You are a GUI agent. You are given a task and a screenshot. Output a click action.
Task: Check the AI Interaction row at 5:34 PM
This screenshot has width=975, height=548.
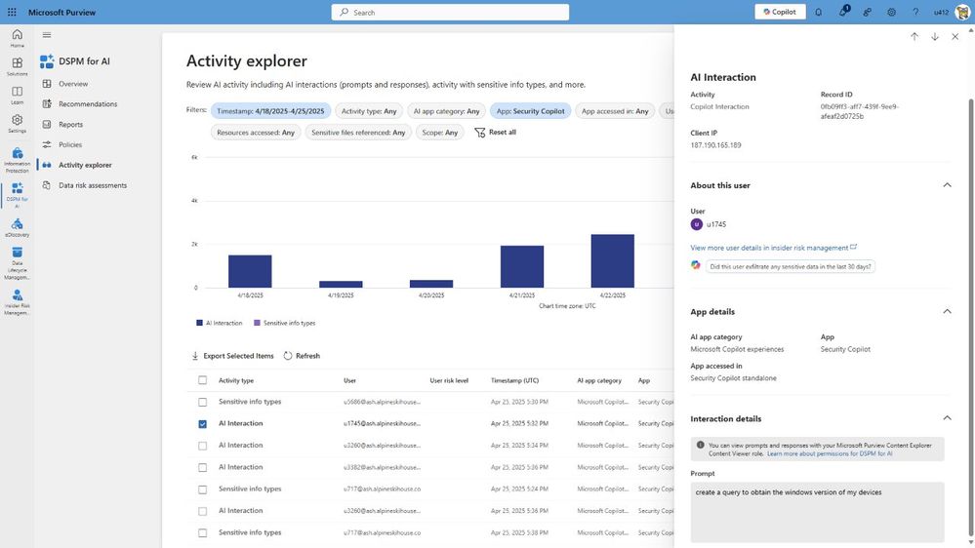pos(203,446)
